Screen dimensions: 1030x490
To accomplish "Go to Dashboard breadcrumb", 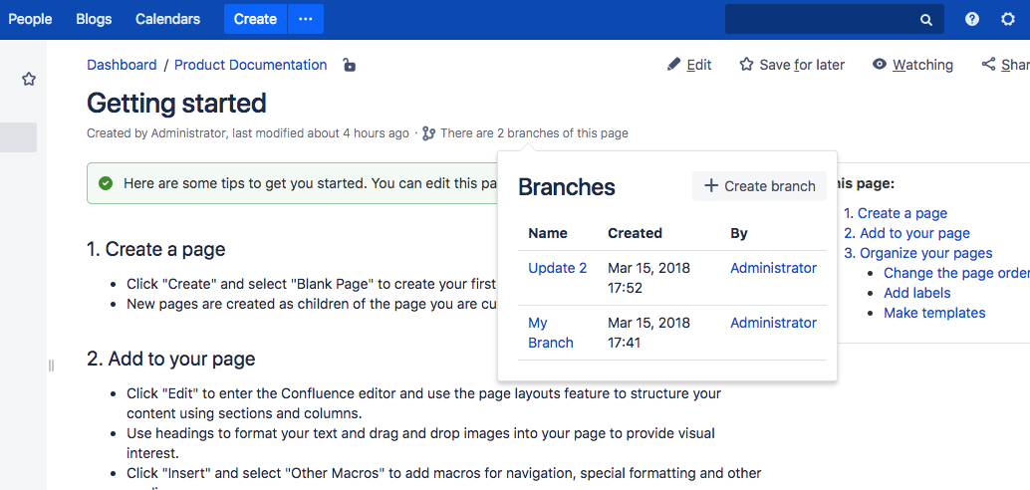I will [x=122, y=65].
